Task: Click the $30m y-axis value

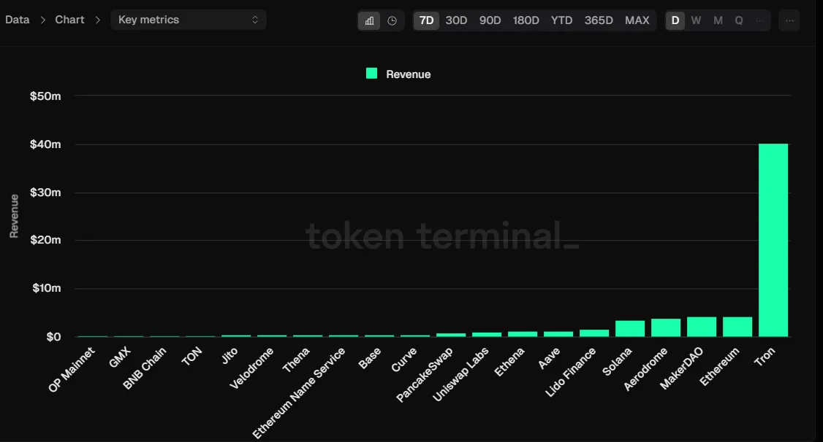Action: pyautogui.click(x=45, y=193)
